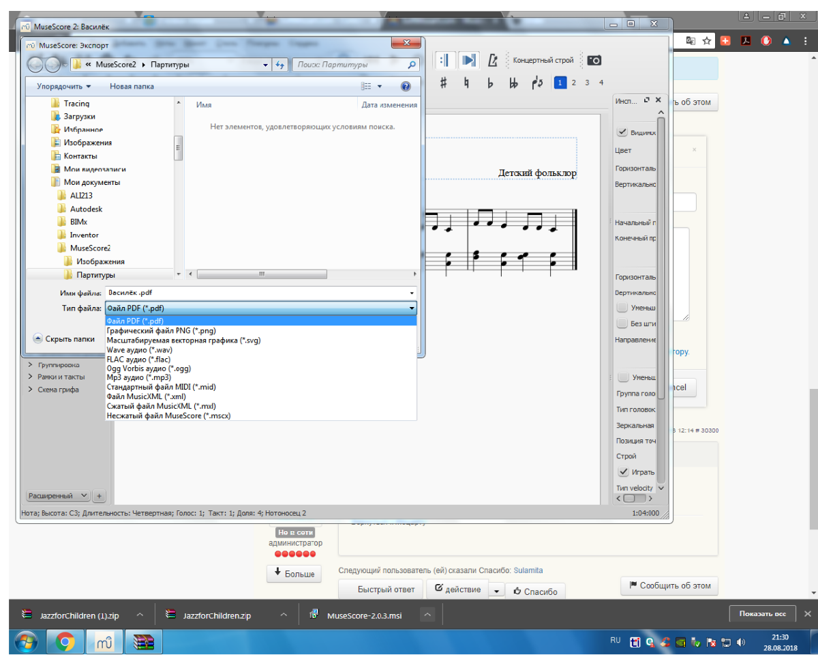818x655 pixels.
Task: Select voice 1 button
Action: point(560,83)
